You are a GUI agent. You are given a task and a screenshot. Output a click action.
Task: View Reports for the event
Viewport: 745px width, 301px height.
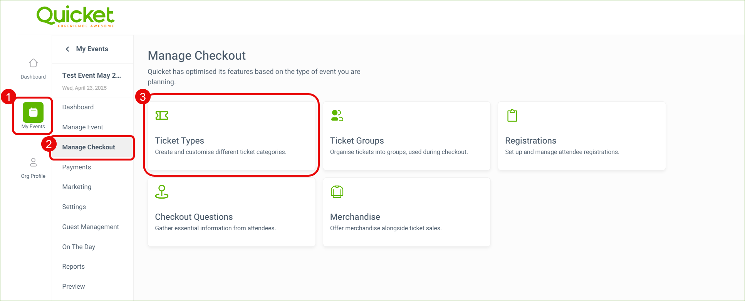point(73,266)
